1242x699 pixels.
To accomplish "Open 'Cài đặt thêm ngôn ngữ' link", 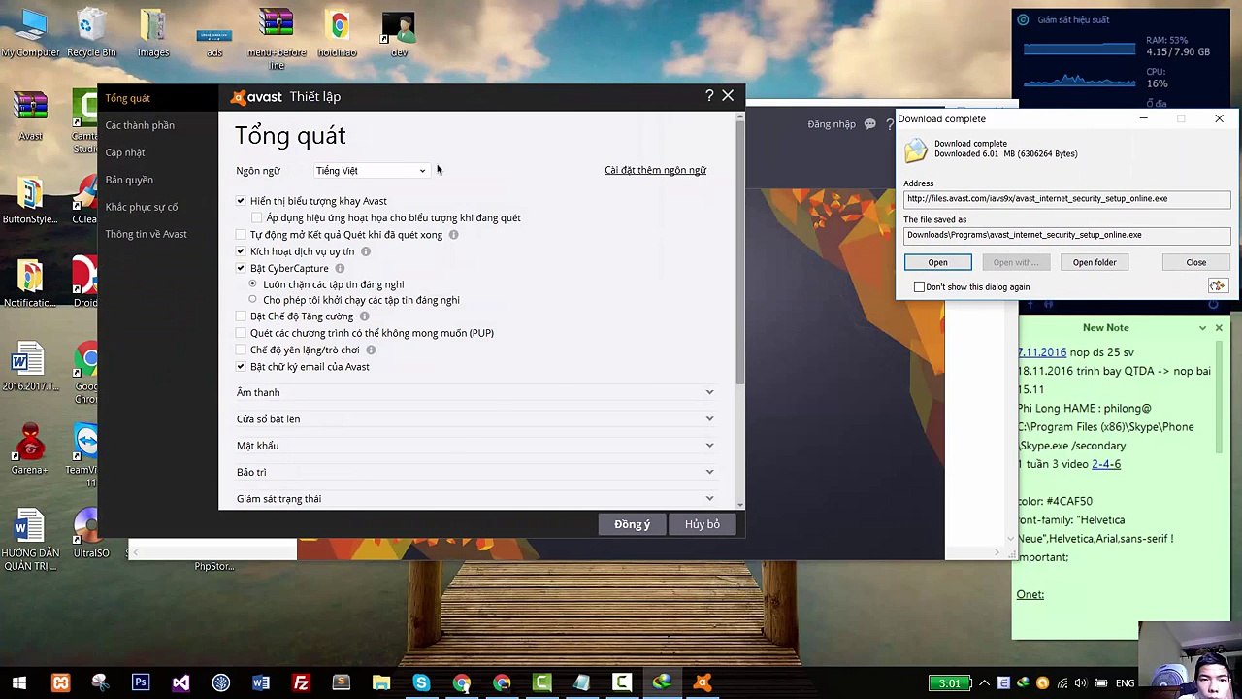I will (655, 170).
